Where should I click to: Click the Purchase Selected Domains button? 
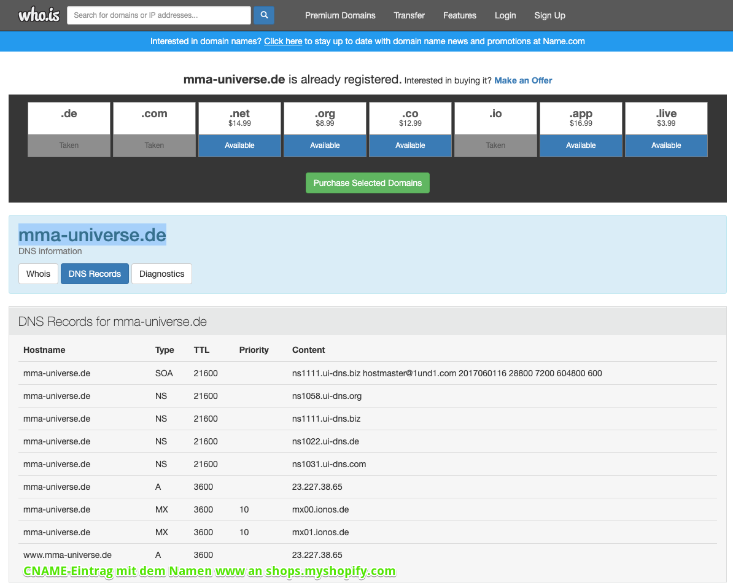click(x=368, y=183)
